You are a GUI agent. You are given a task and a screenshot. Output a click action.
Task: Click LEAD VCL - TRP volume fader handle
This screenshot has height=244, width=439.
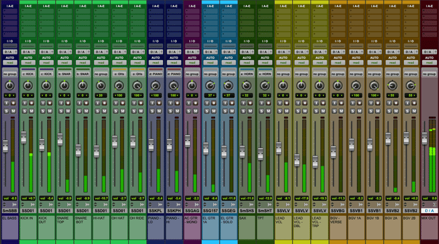point(315,162)
